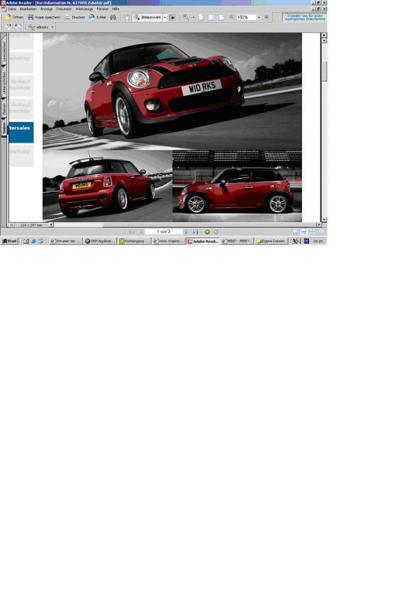Switch to the SAM Applikation taskbar window

pyautogui.click(x=100, y=241)
